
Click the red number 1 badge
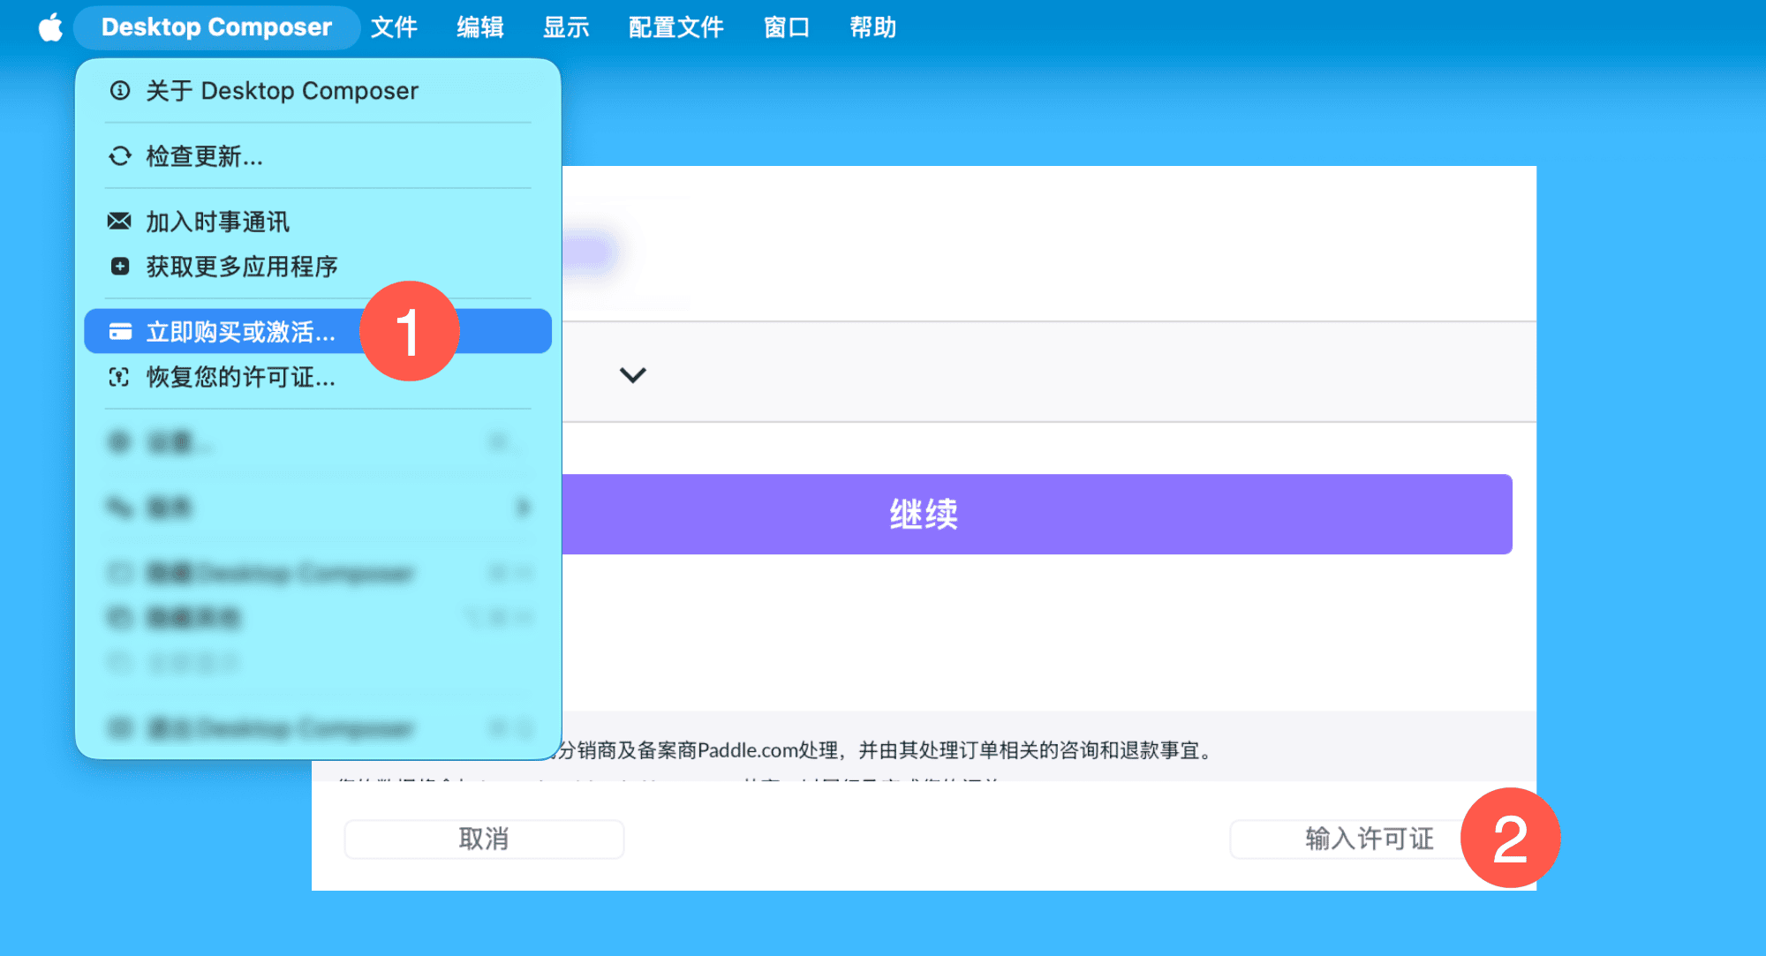pos(410,332)
